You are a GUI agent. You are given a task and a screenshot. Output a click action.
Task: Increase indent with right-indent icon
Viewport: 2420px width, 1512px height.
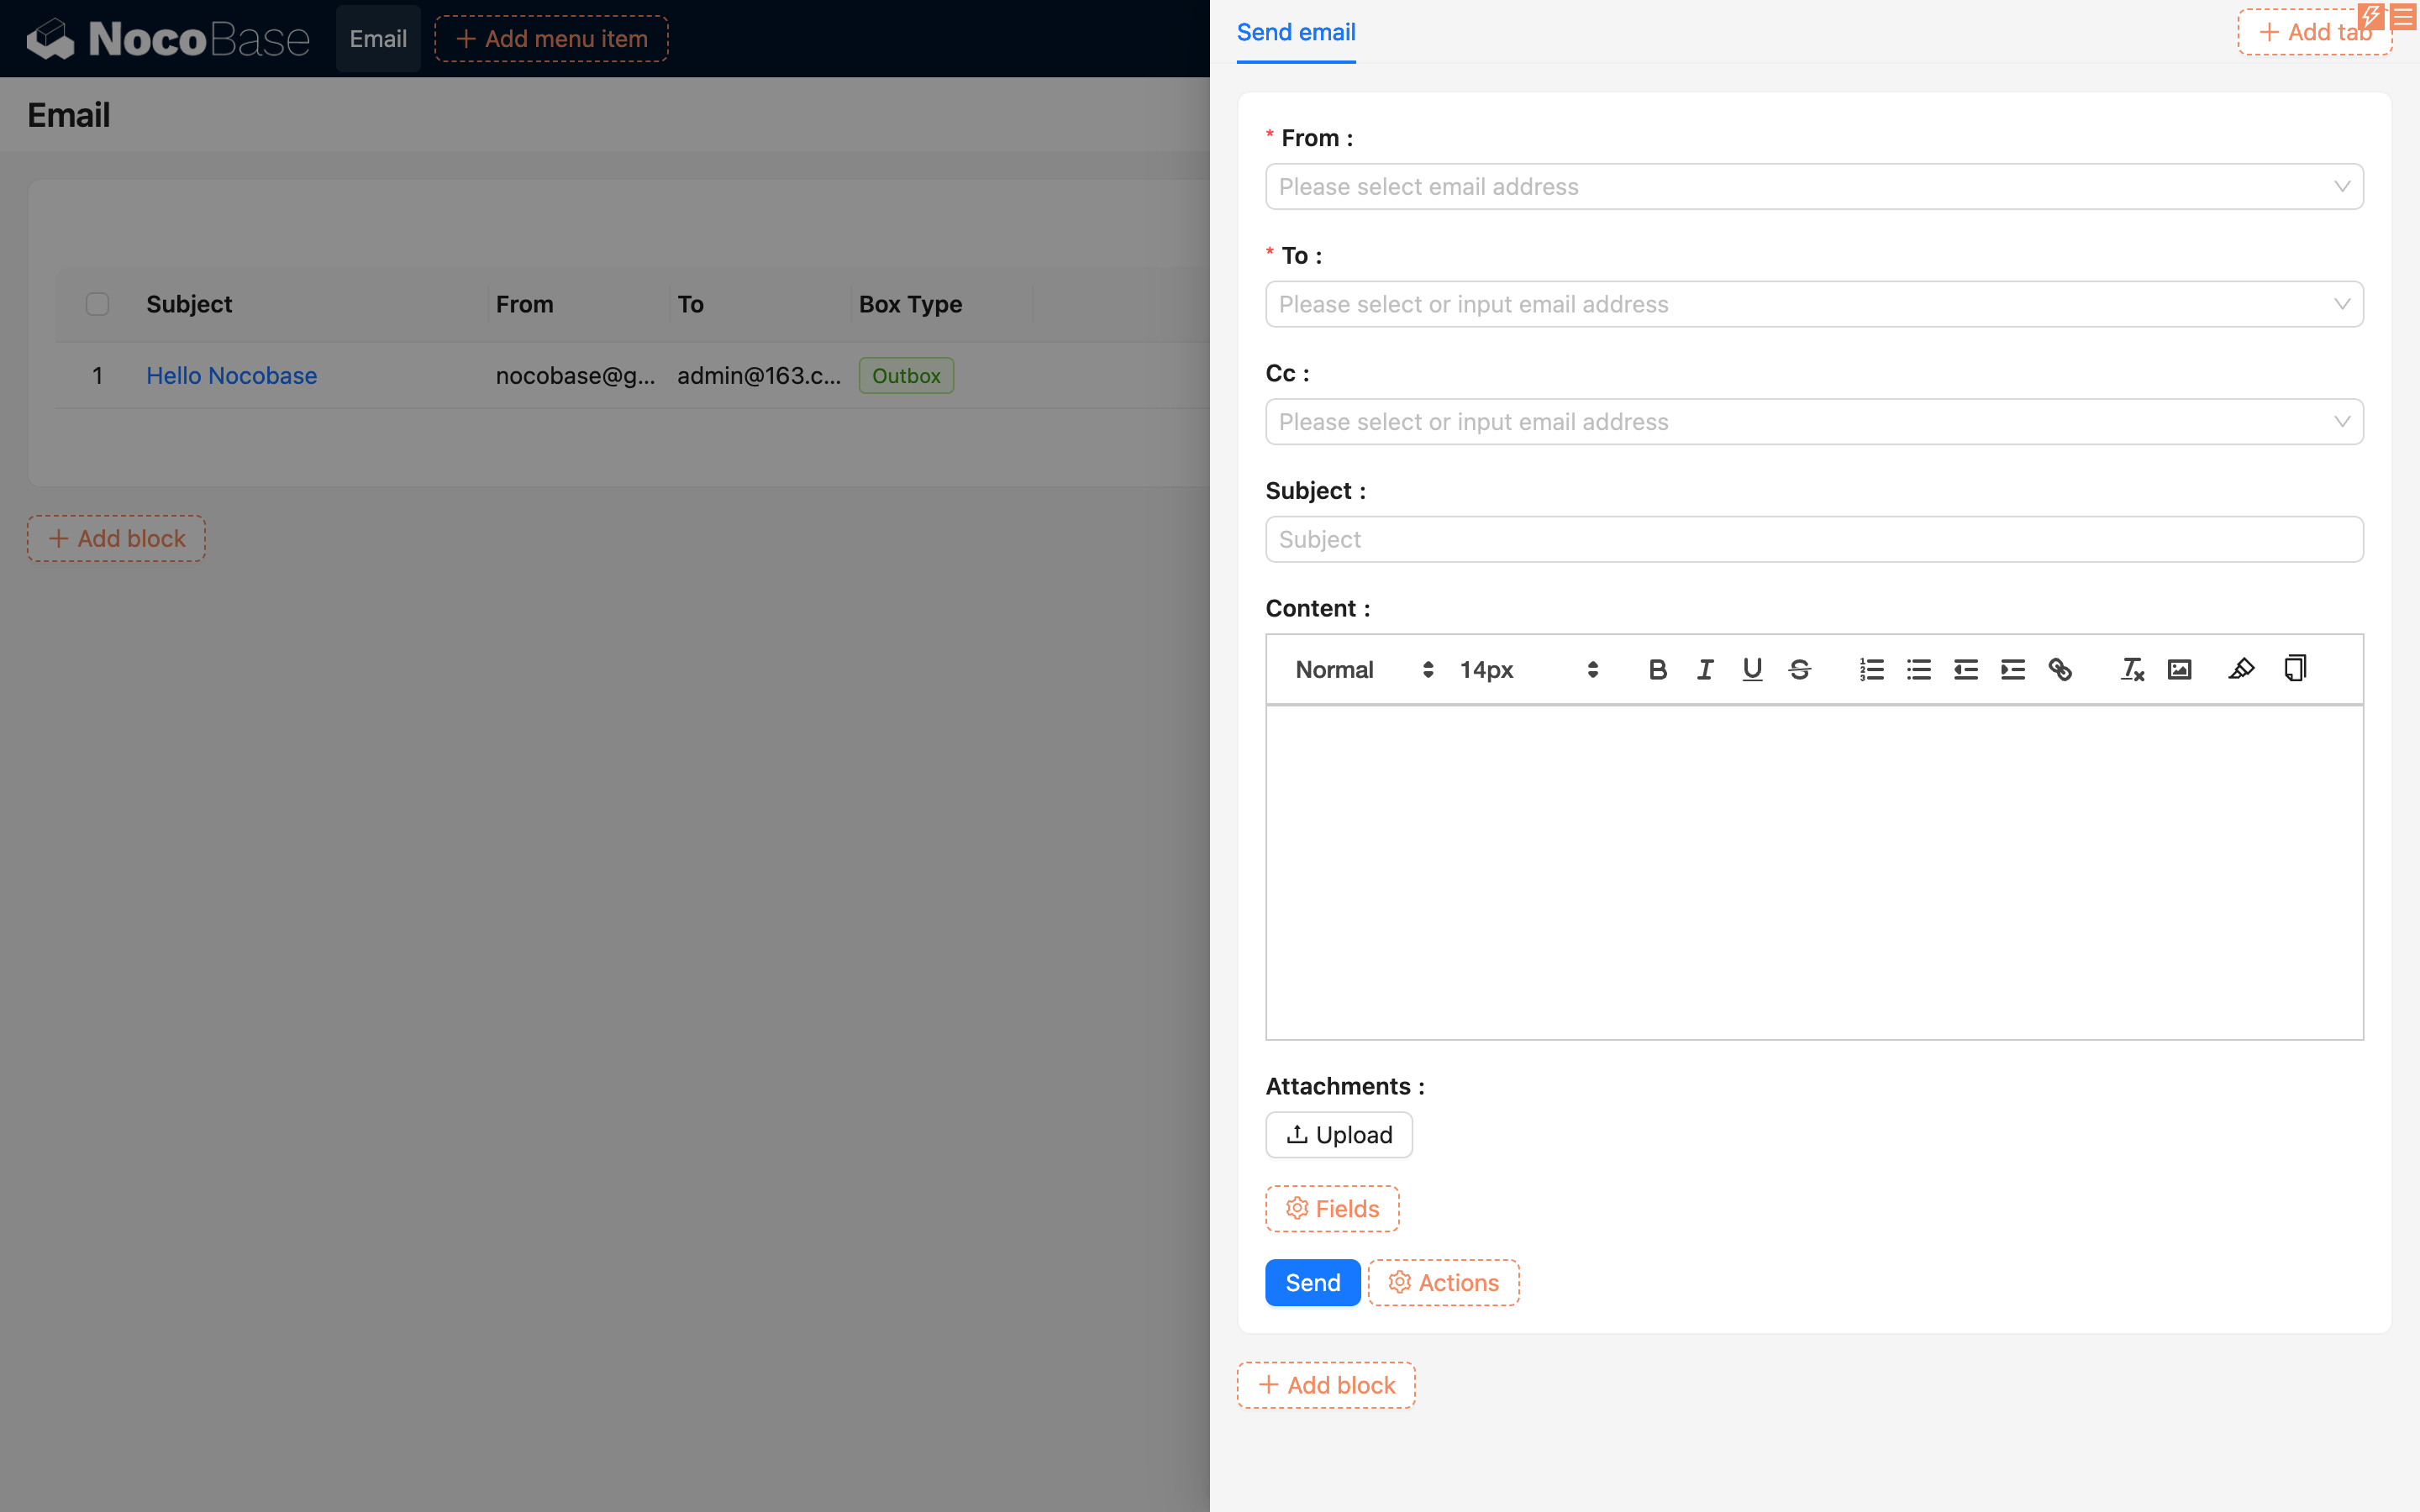pyautogui.click(x=2012, y=669)
